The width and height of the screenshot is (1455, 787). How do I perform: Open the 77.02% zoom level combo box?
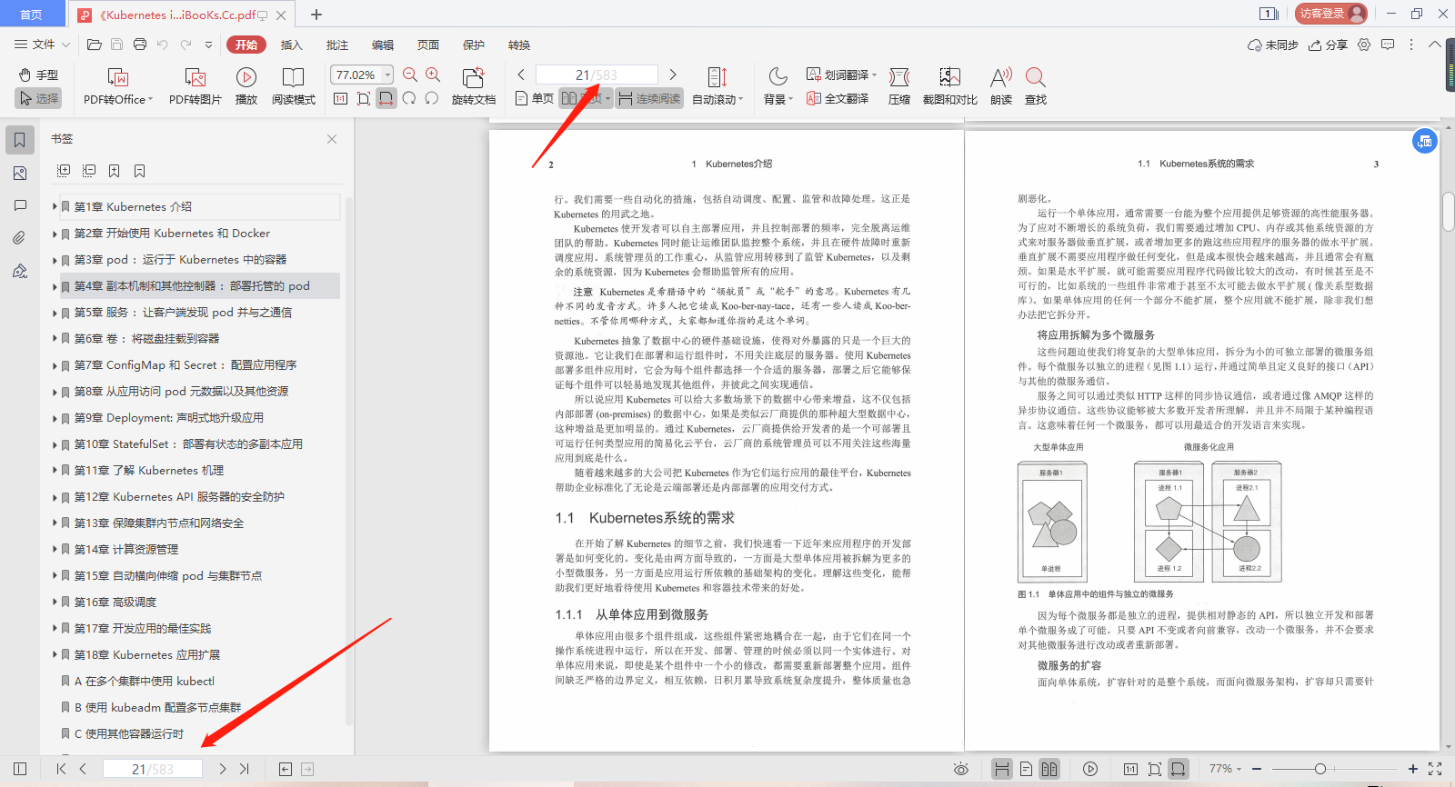click(x=362, y=75)
